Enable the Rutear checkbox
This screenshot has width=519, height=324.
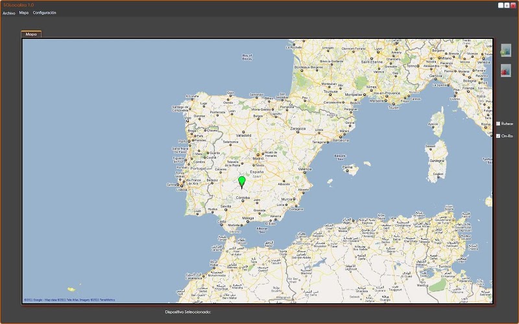498,124
